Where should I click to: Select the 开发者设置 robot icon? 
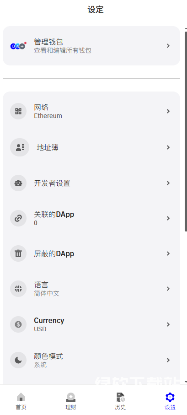[18, 183]
